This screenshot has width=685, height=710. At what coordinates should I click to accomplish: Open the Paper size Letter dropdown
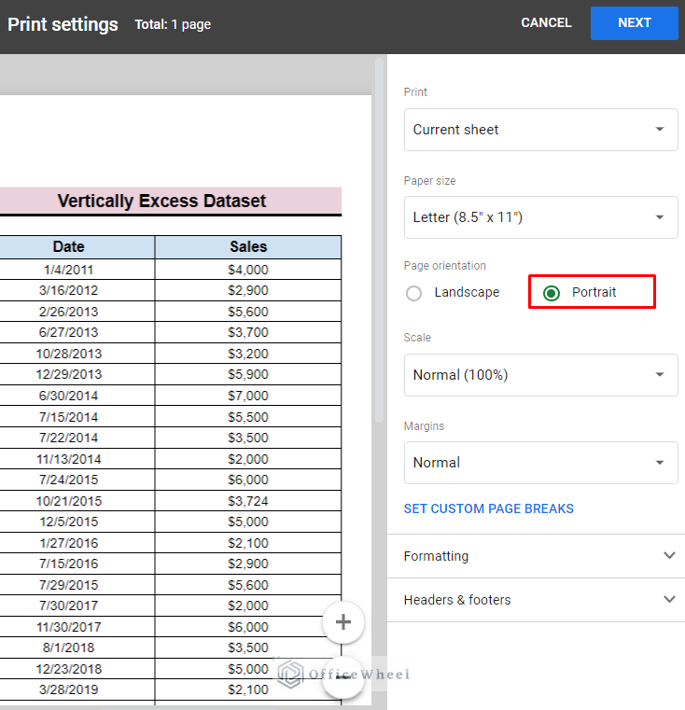[540, 217]
